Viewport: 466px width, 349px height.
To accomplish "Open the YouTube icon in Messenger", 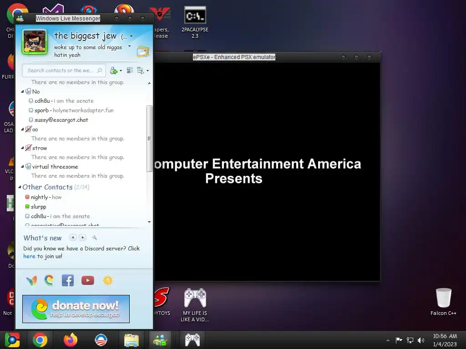I will (88, 280).
